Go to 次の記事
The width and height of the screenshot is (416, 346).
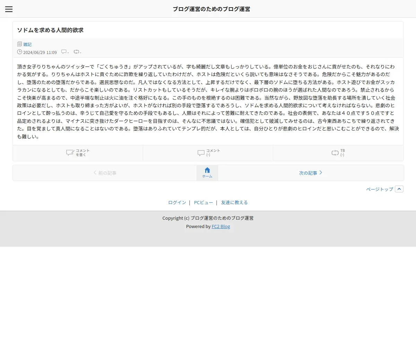click(311, 173)
